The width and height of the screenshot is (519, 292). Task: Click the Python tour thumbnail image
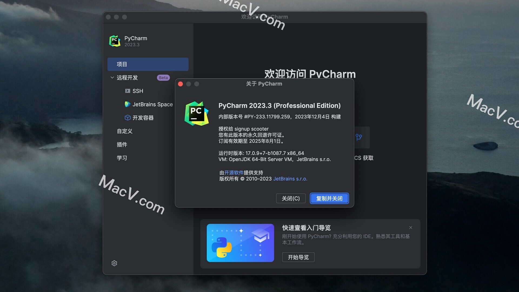click(x=240, y=243)
